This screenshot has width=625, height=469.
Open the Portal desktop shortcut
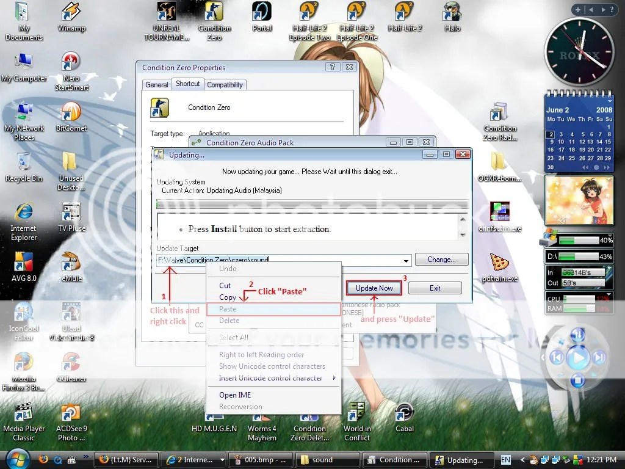tap(262, 16)
